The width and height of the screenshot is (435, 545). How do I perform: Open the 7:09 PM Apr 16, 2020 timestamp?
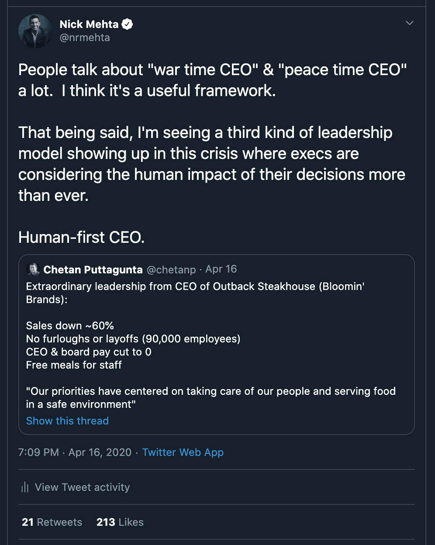click(75, 452)
